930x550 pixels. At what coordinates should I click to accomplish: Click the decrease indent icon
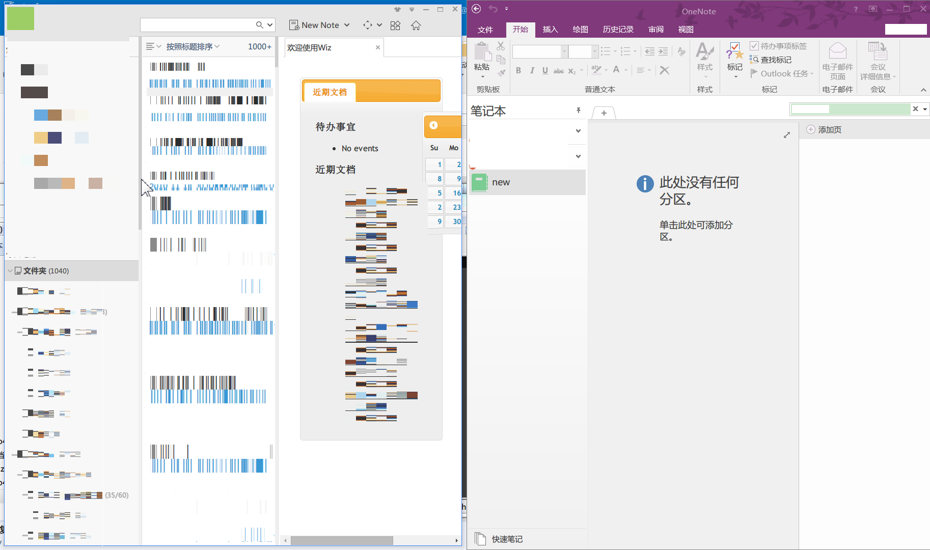tap(650, 51)
